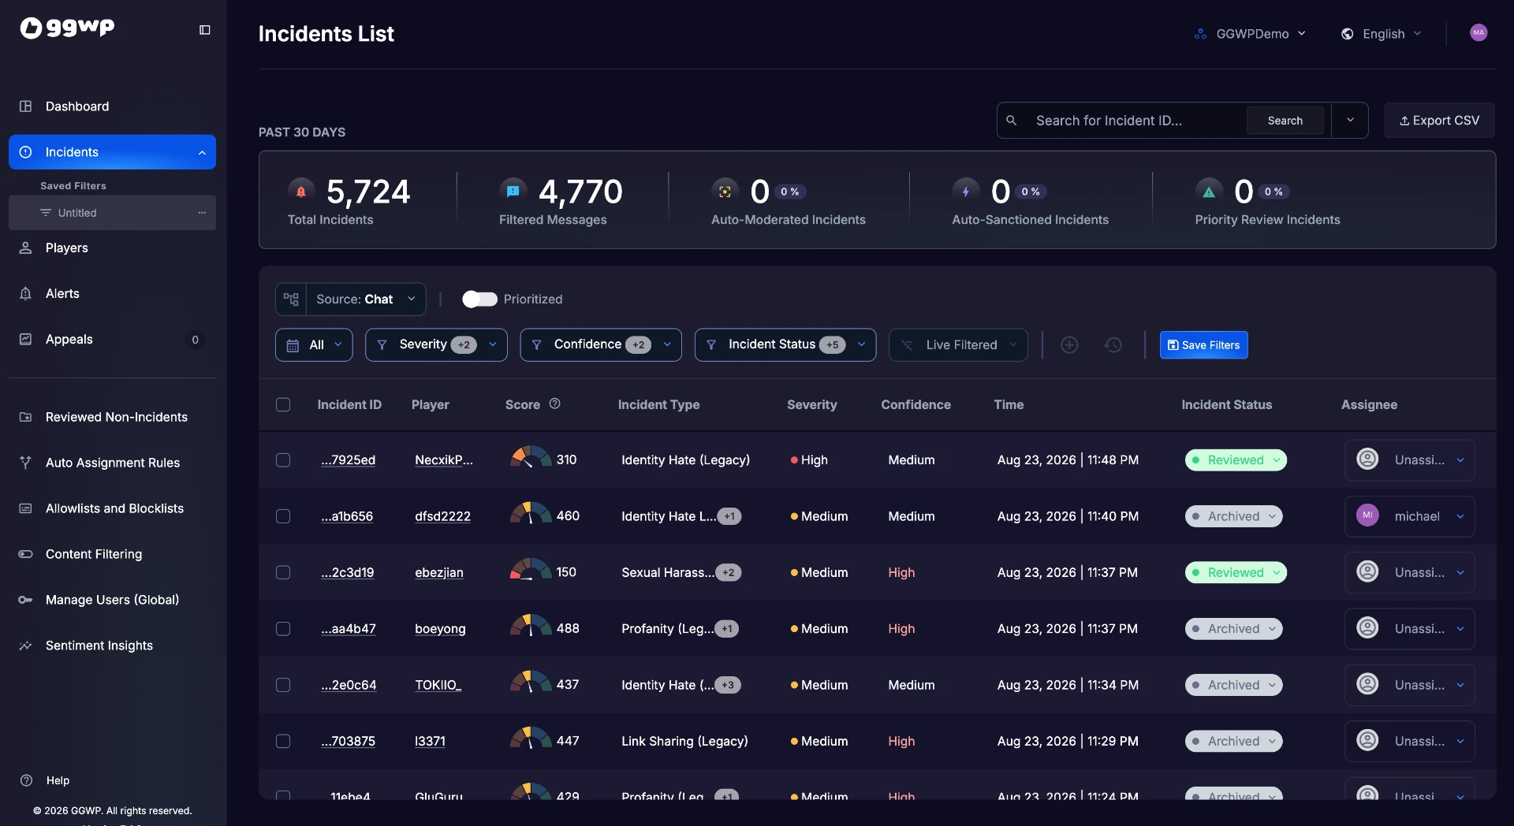Click the Score help question-mark icon
The image size is (1514, 826).
554,404
